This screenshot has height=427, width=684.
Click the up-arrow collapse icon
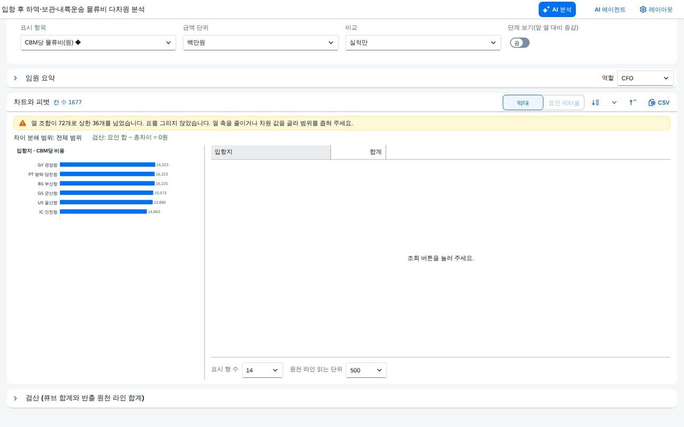(633, 102)
